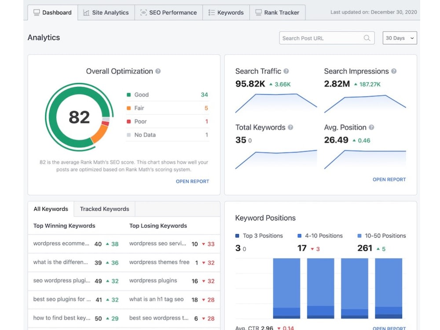
Task: Click the Total Keywords line chart
Action: coord(276,159)
